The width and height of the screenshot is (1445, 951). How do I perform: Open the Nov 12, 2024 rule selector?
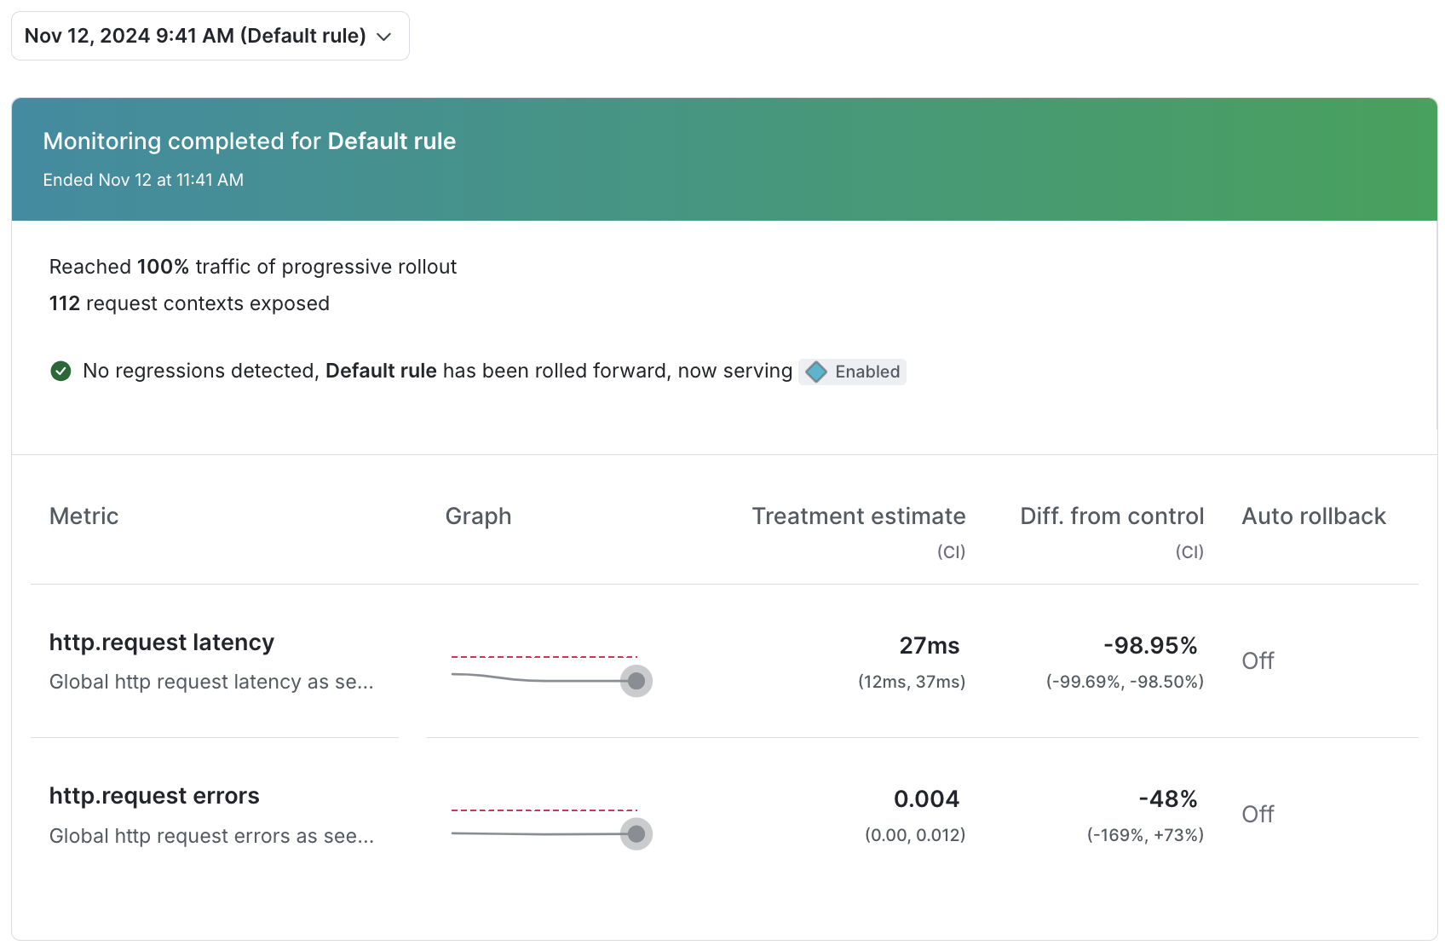(x=210, y=36)
